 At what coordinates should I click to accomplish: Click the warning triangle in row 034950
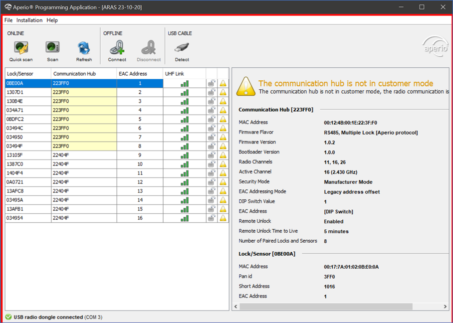[x=223, y=137]
